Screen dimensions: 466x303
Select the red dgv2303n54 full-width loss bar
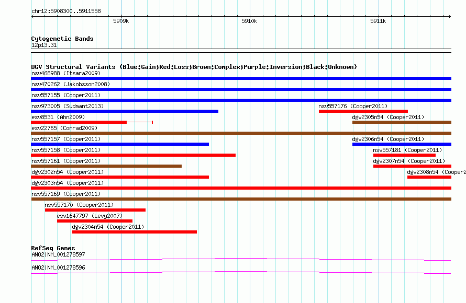(241, 188)
